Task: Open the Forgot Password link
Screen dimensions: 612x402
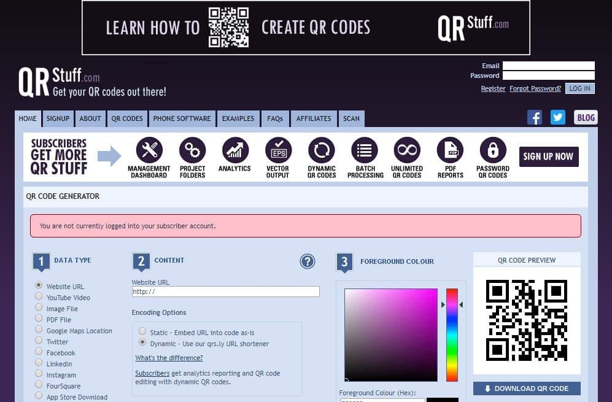Action: pyautogui.click(x=535, y=88)
